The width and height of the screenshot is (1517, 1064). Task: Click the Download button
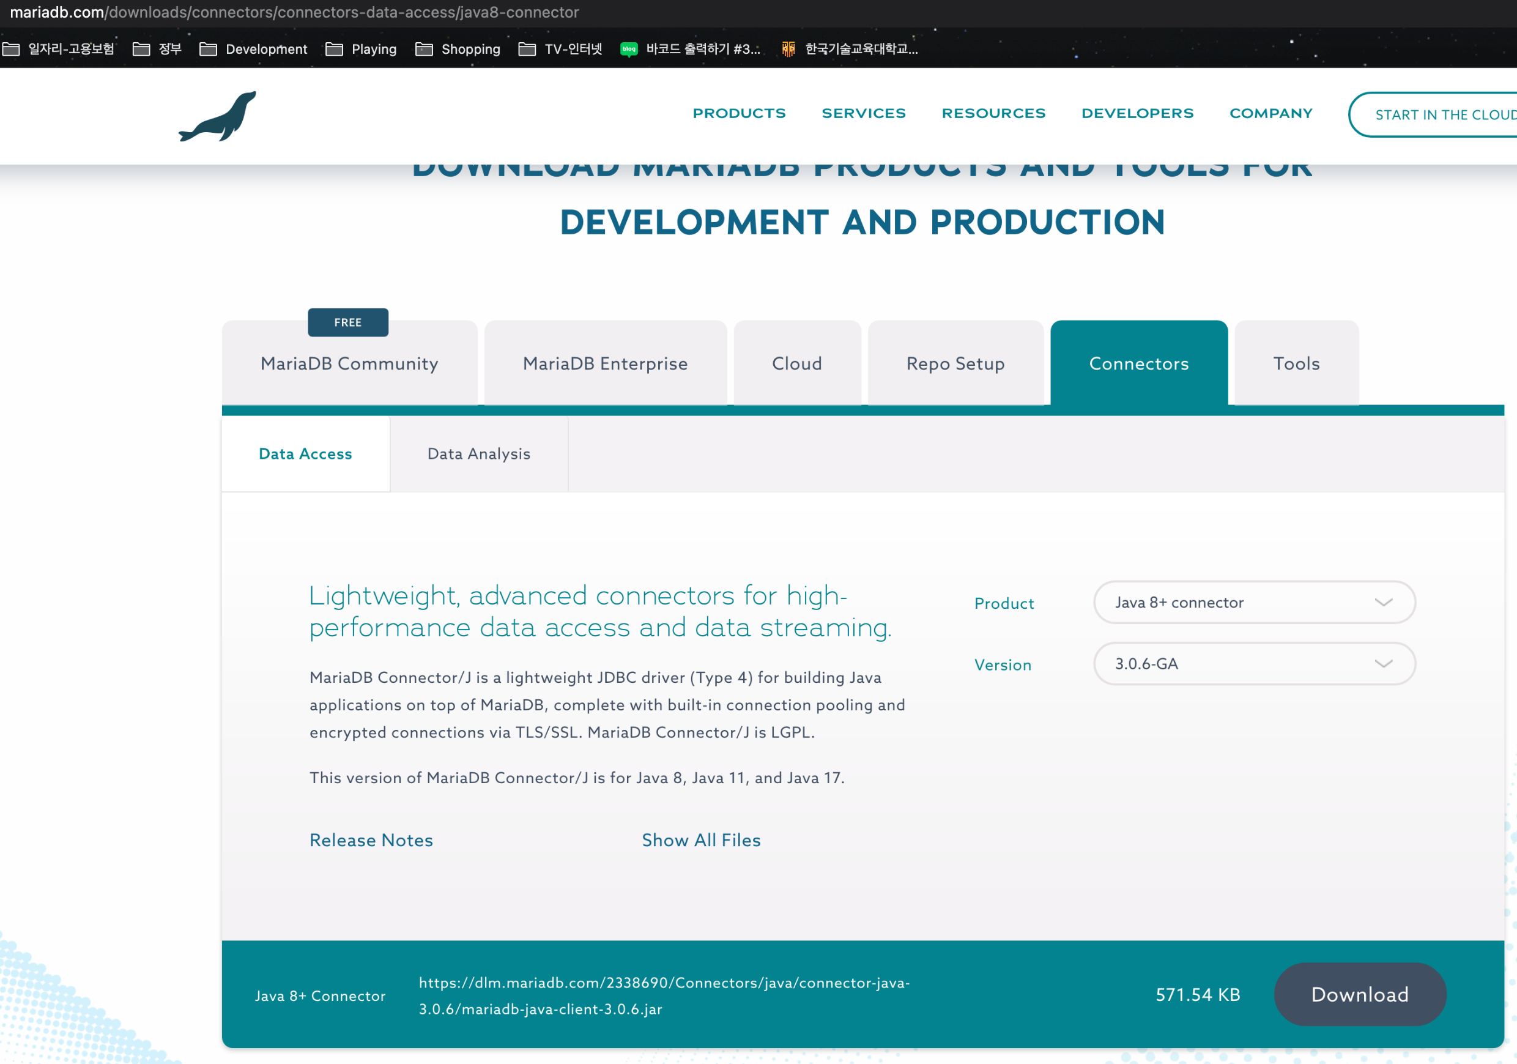tap(1359, 994)
